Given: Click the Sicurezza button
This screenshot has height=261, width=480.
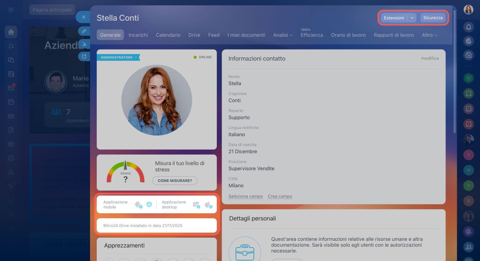Looking at the screenshot, I should (433, 18).
